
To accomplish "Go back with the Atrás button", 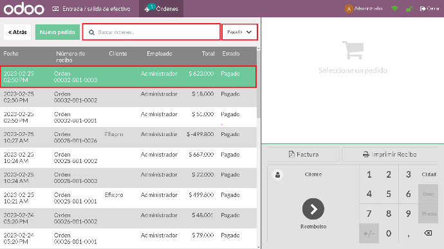I will pos(17,32).
